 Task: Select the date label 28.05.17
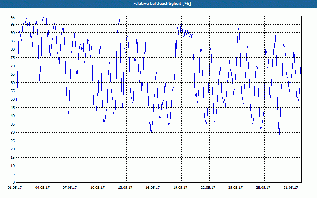(263, 187)
